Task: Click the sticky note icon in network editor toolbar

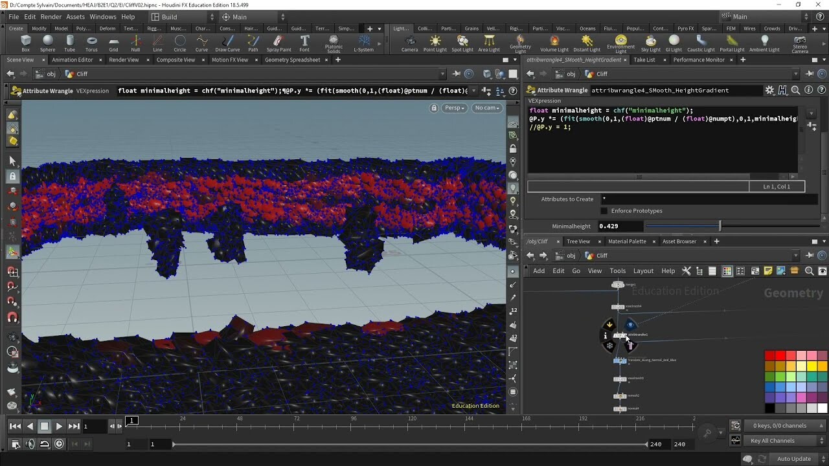Action: point(767,271)
